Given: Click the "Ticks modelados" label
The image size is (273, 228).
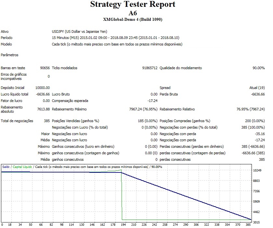Looking at the screenshot, I should coord(65,68).
